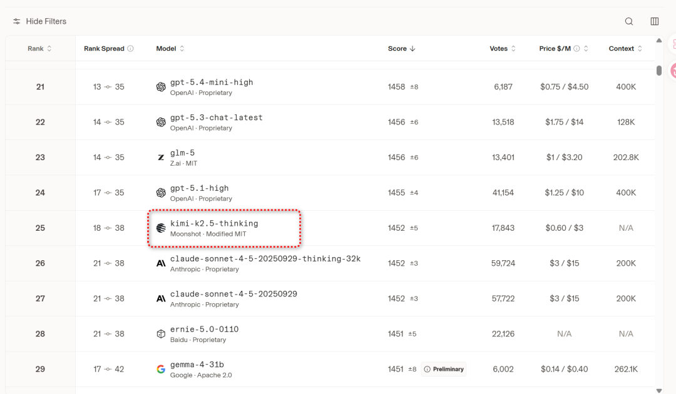Click context value 202.8K

pos(626,158)
